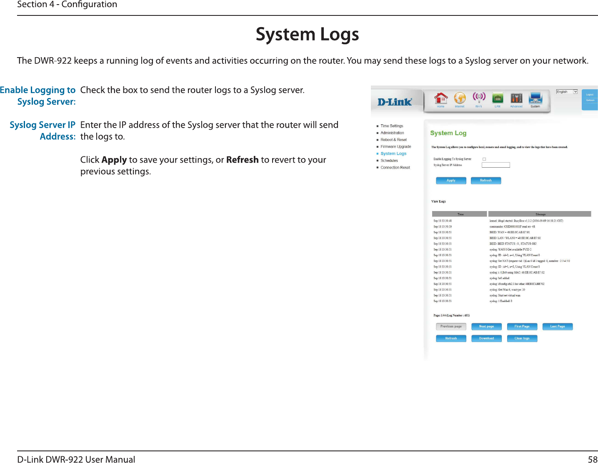Click the Refresh button beside Apply
Viewport: 598px width, 463px height.
(x=486, y=181)
